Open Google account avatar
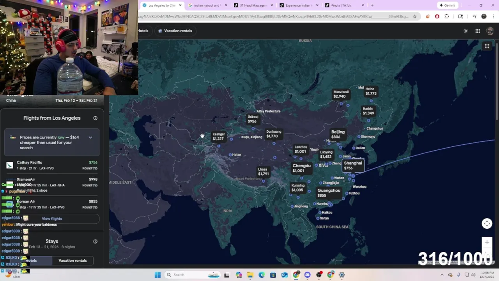This screenshot has width=499, height=281. click(490, 31)
